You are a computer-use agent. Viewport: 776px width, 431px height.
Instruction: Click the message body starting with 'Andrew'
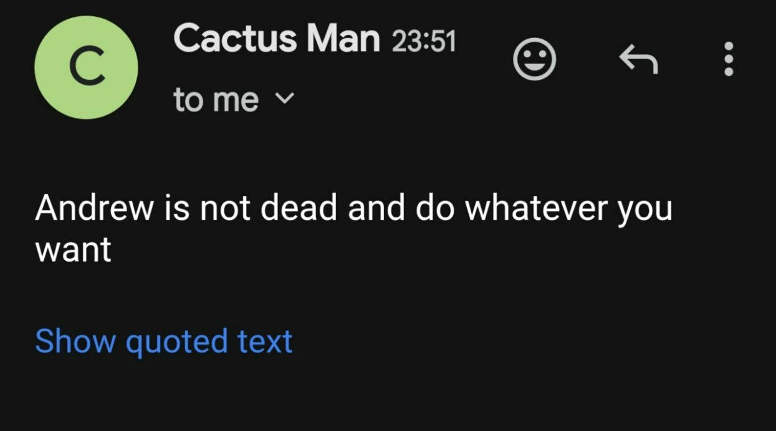pos(353,209)
